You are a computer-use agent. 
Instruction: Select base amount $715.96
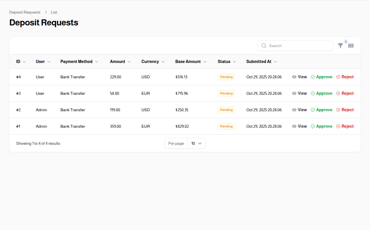pos(182,93)
